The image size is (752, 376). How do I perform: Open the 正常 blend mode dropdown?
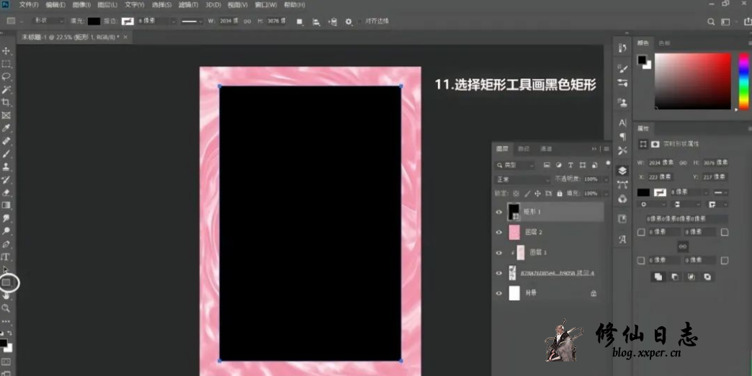pyautogui.click(x=522, y=179)
